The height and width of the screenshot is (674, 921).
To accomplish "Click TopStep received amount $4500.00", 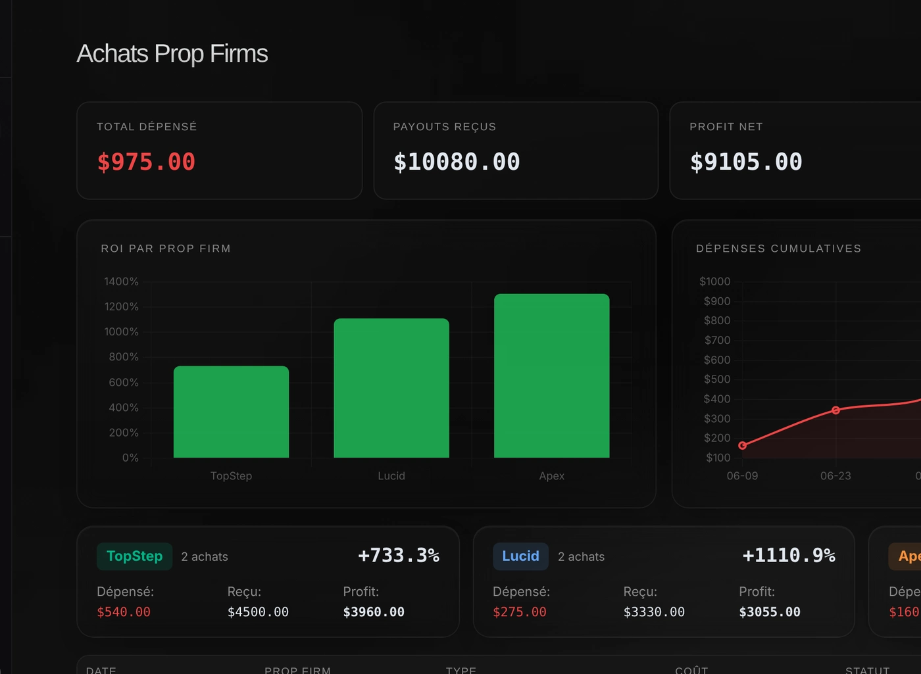I will pos(258,612).
